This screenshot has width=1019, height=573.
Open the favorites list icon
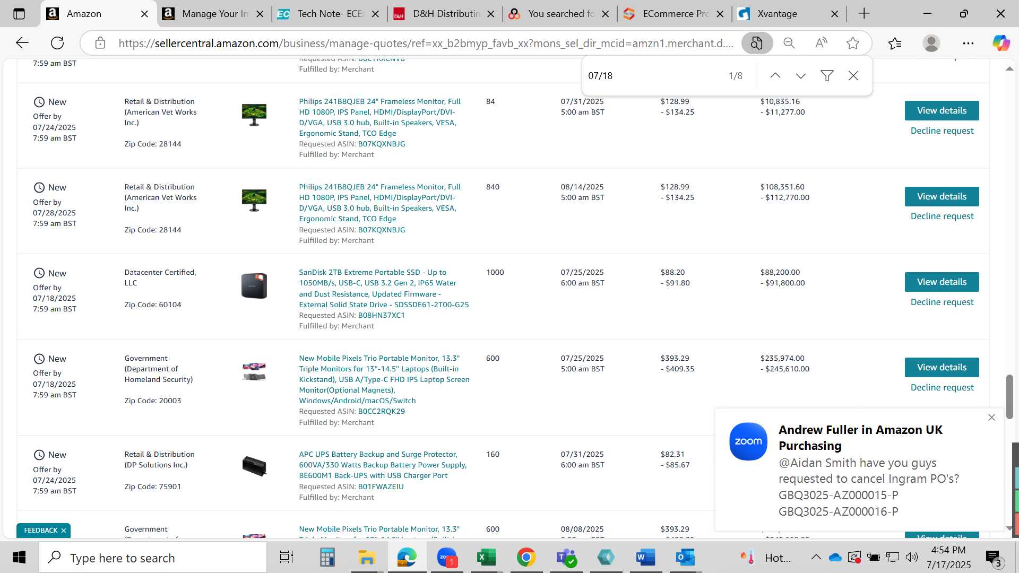coord(895,43)
